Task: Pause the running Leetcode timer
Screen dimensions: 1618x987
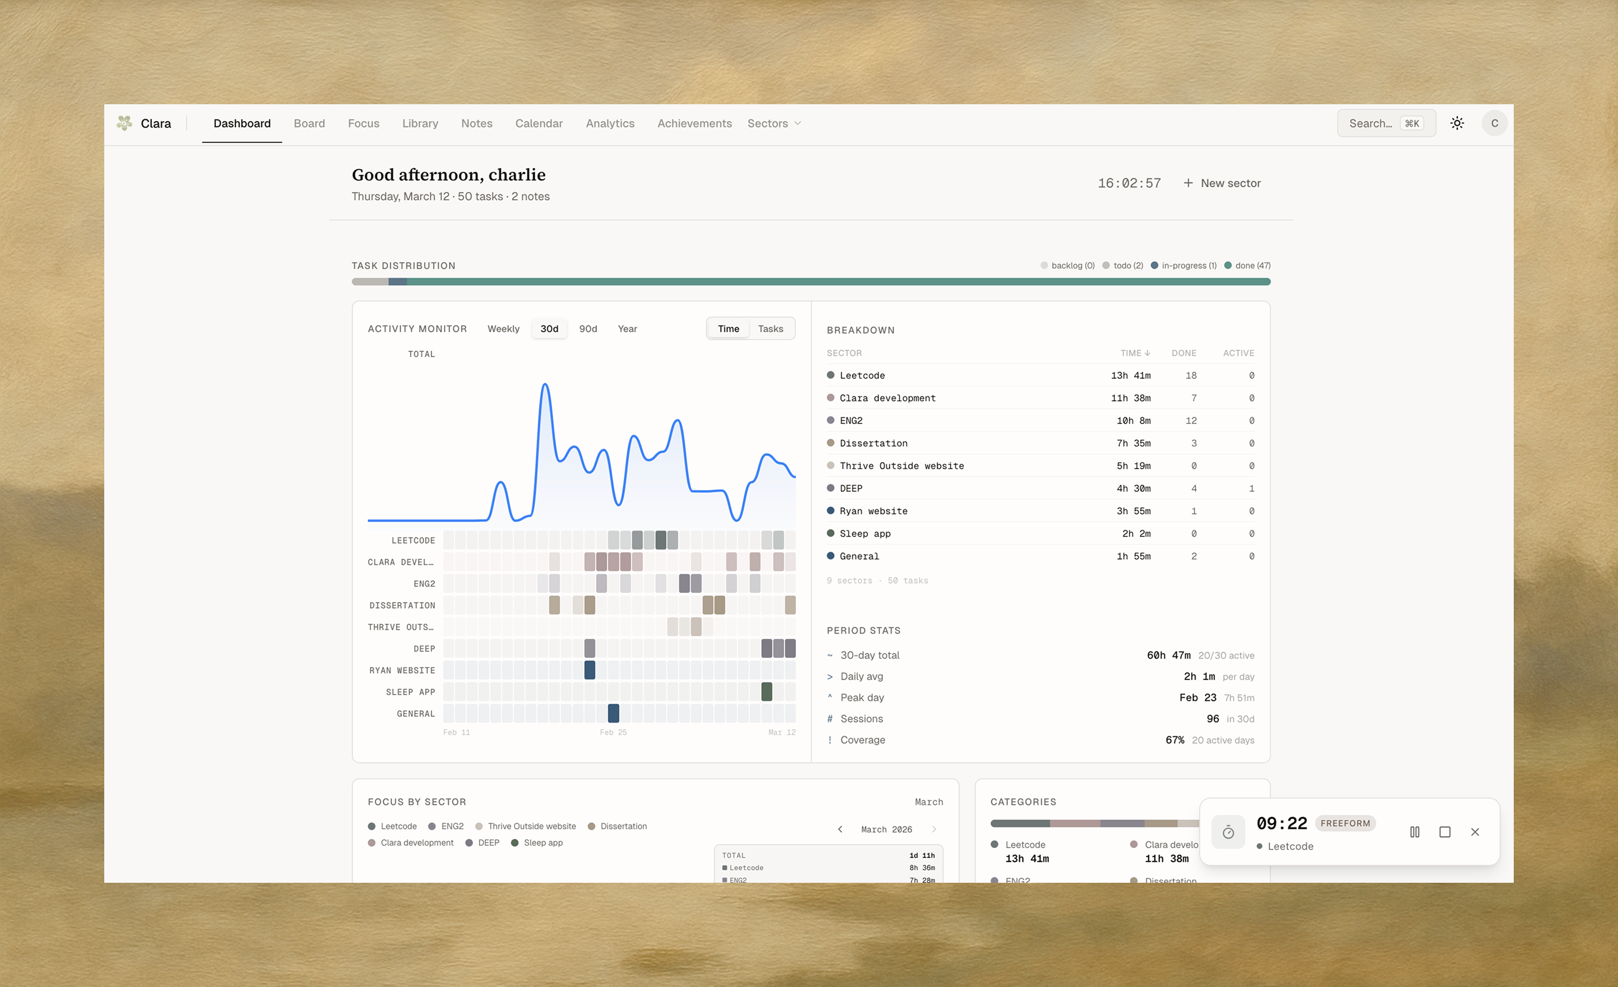Action: coord(1414,831)
